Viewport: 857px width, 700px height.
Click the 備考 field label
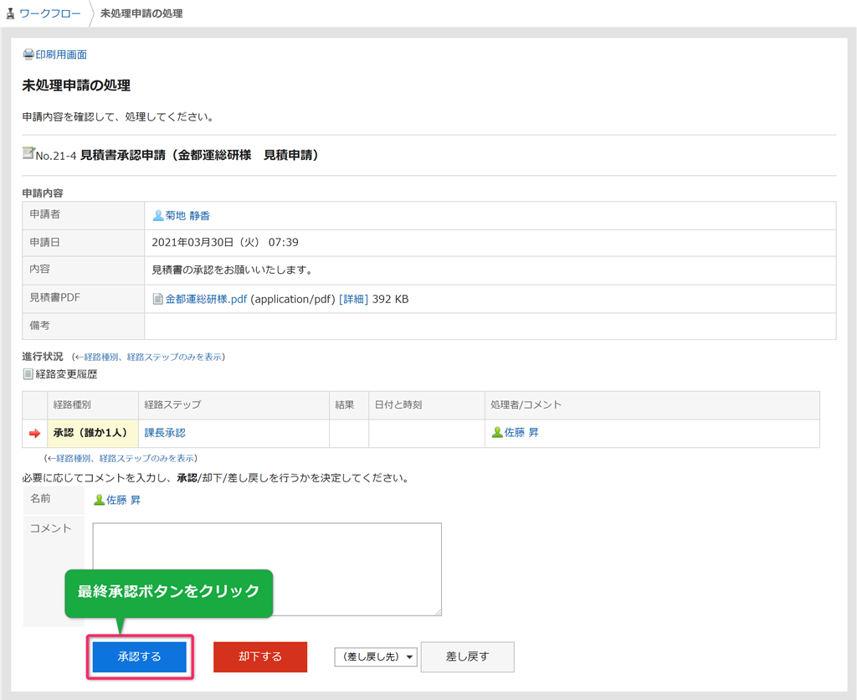point(39,326)
